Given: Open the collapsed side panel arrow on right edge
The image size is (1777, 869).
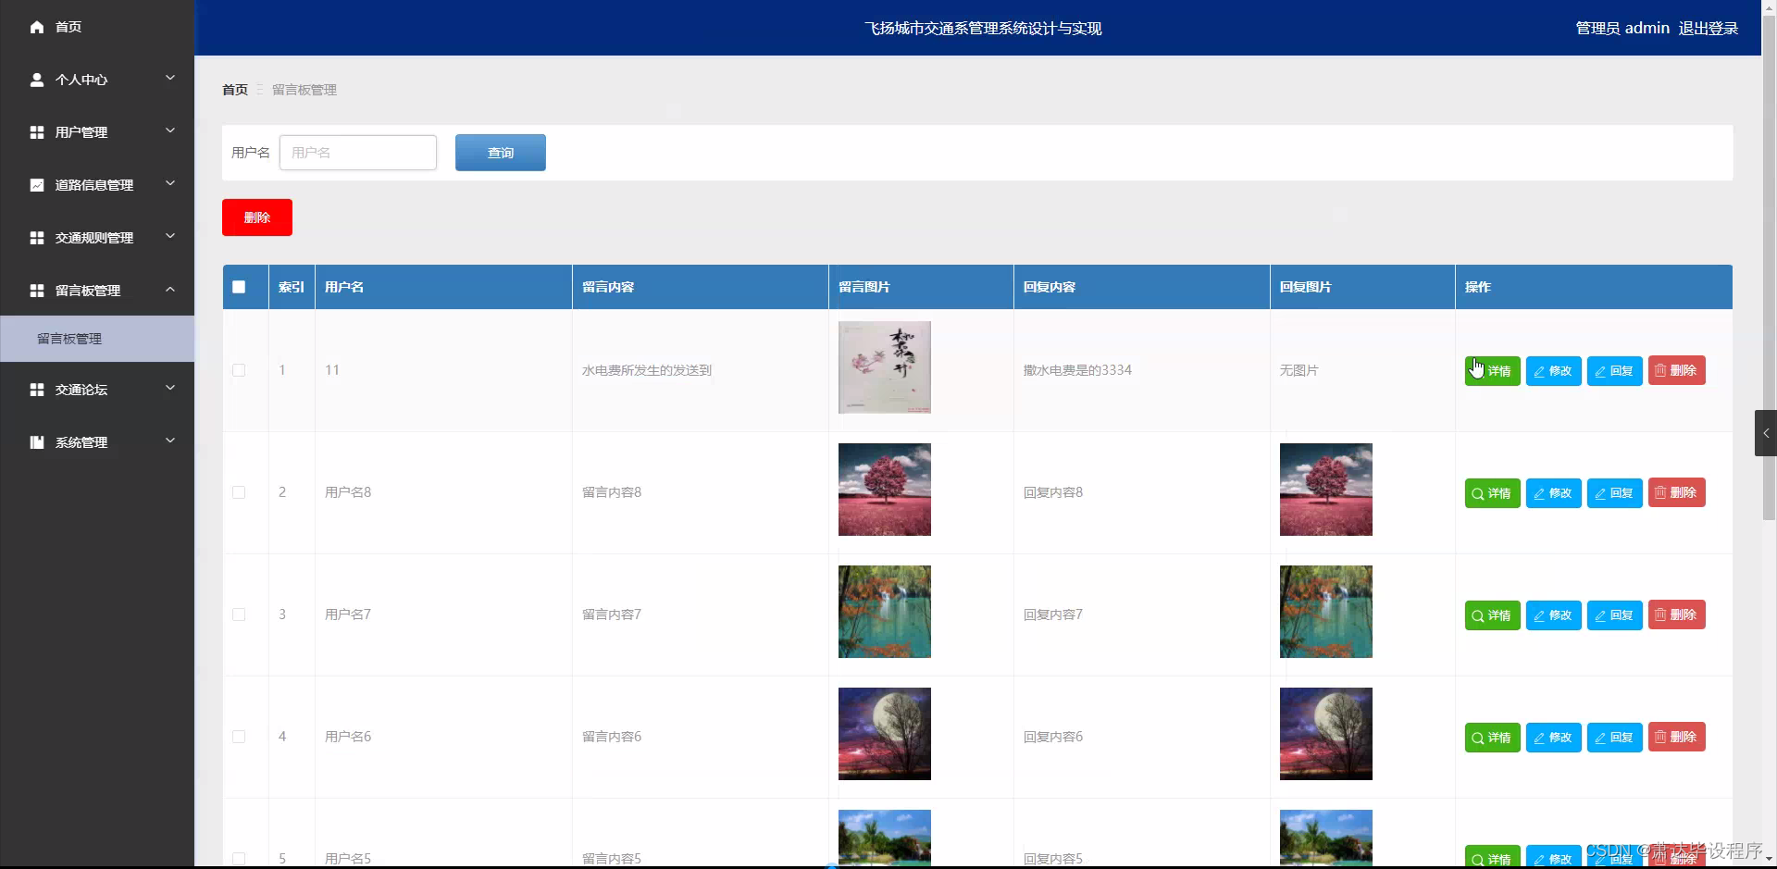Looking at the screenshot, I should tap(1766, 433).
